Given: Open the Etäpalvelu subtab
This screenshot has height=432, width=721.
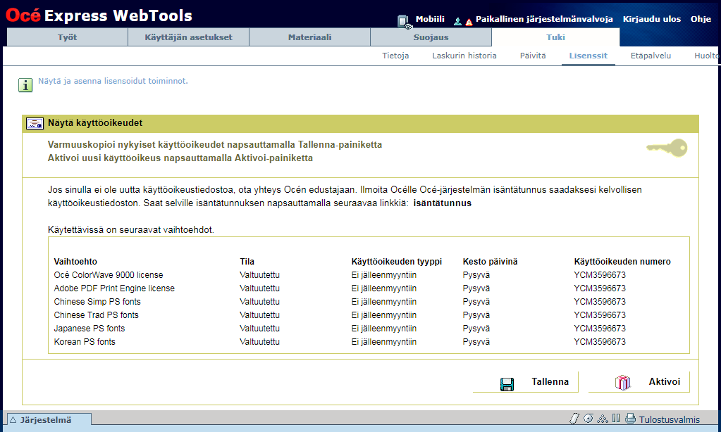Looking at the screenshot, I should [651, 56].
